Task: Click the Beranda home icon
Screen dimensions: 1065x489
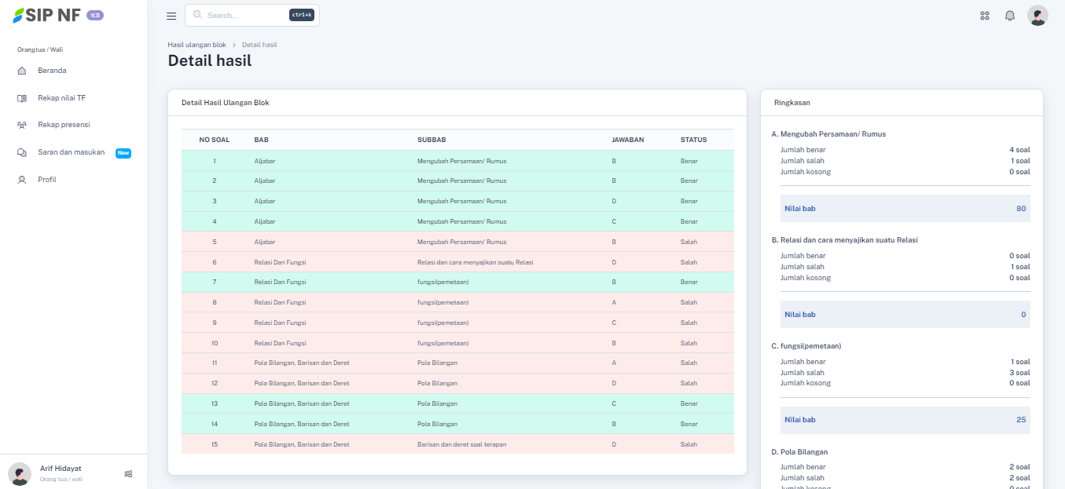Action: [x=22, y=71]
